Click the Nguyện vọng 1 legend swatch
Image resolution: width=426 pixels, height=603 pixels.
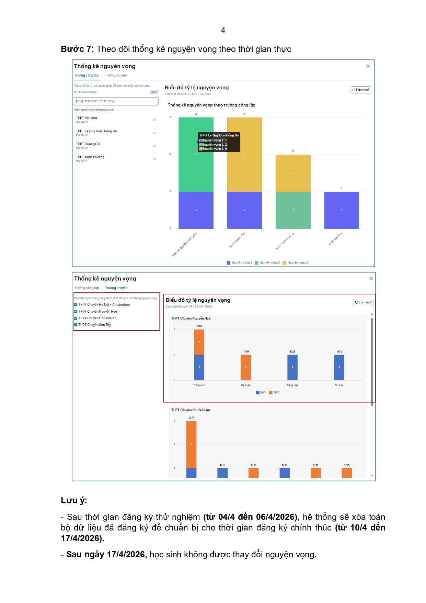point(229,263)
